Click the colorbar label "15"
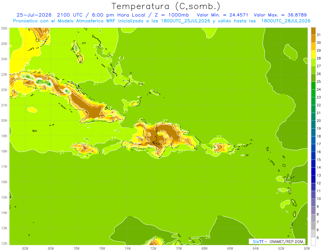 (319, 160)
